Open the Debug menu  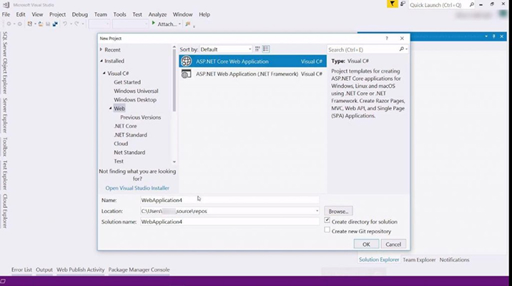[x=79, y=14]
